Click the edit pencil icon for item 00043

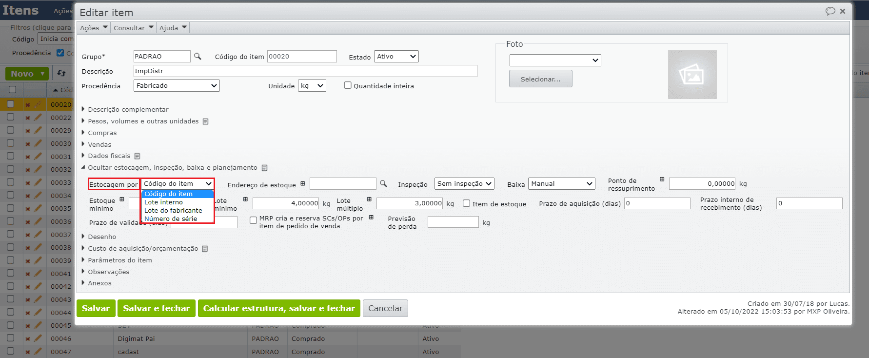coord(38,299)
